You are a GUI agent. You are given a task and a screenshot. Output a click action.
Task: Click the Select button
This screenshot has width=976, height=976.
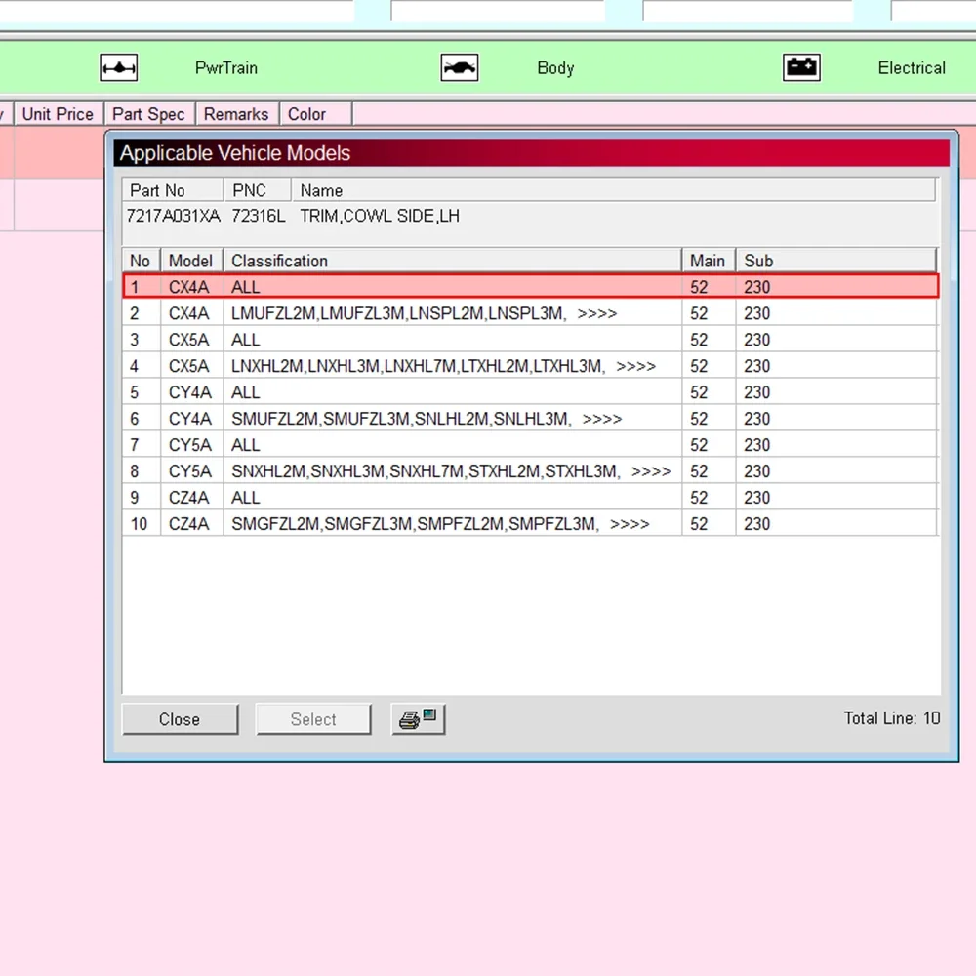(313, 719)
